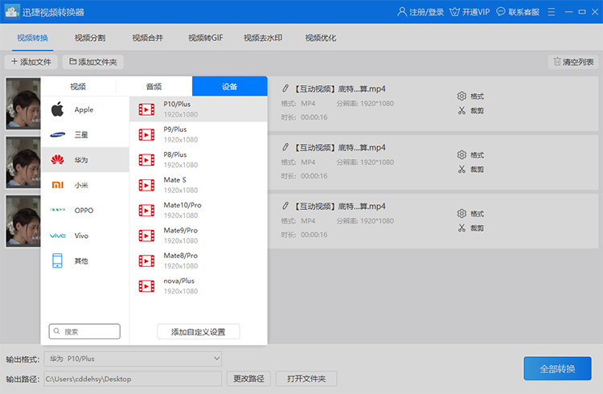This screenshot has height=394, width=603.
Task: Click the 更改路径 button
Action: point(248,379)
